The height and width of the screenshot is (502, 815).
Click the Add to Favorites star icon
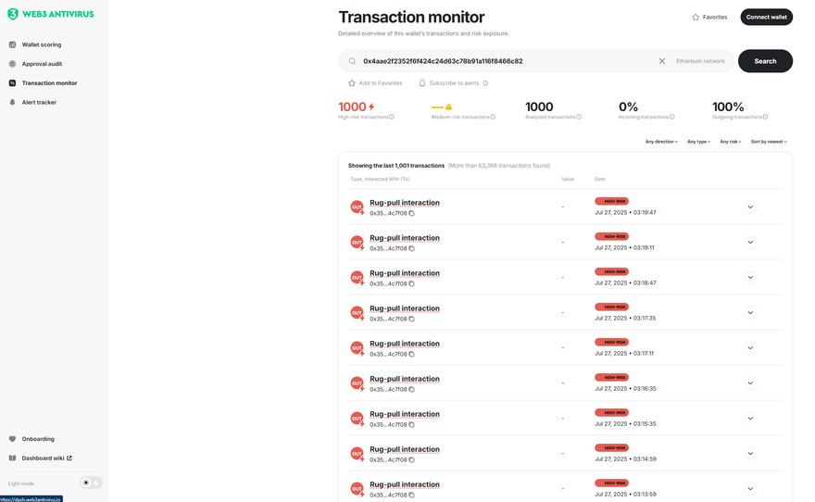coord(352,83)
